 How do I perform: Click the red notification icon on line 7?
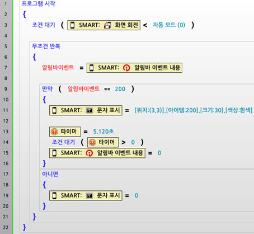click(126, 68)
